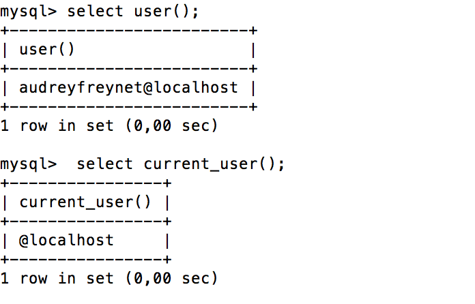Click the @localhost value in current_user table
The width and height of the screenshot is (475, 304).
point(66,241)
